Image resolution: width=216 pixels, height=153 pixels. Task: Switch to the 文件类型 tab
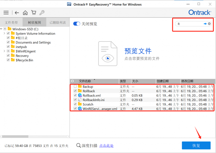(x=11, y=22)
